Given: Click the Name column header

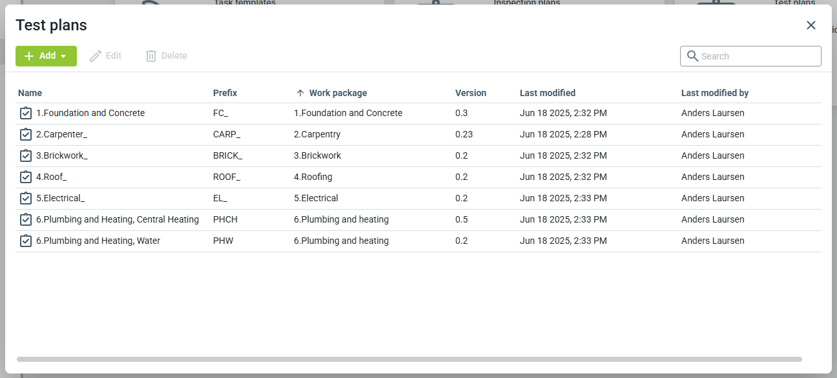Looking at the screenshot, I should pyautogui.click(x=30, y=93).
